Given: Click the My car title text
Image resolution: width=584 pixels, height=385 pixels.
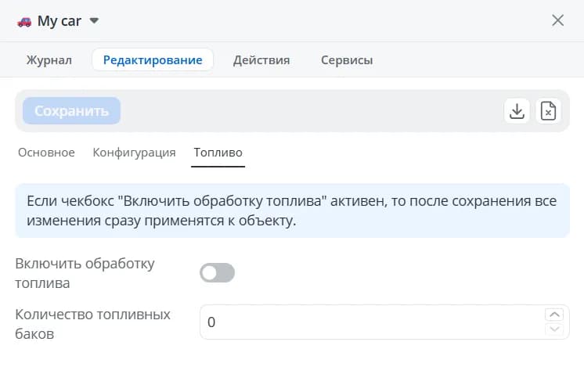Looking at the screenshot, I should pos(59,21).
